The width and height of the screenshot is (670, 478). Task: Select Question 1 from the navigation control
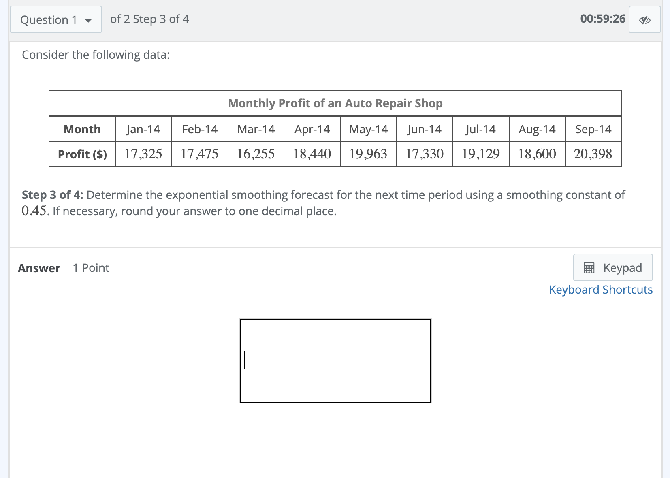(x=55, y=19)
